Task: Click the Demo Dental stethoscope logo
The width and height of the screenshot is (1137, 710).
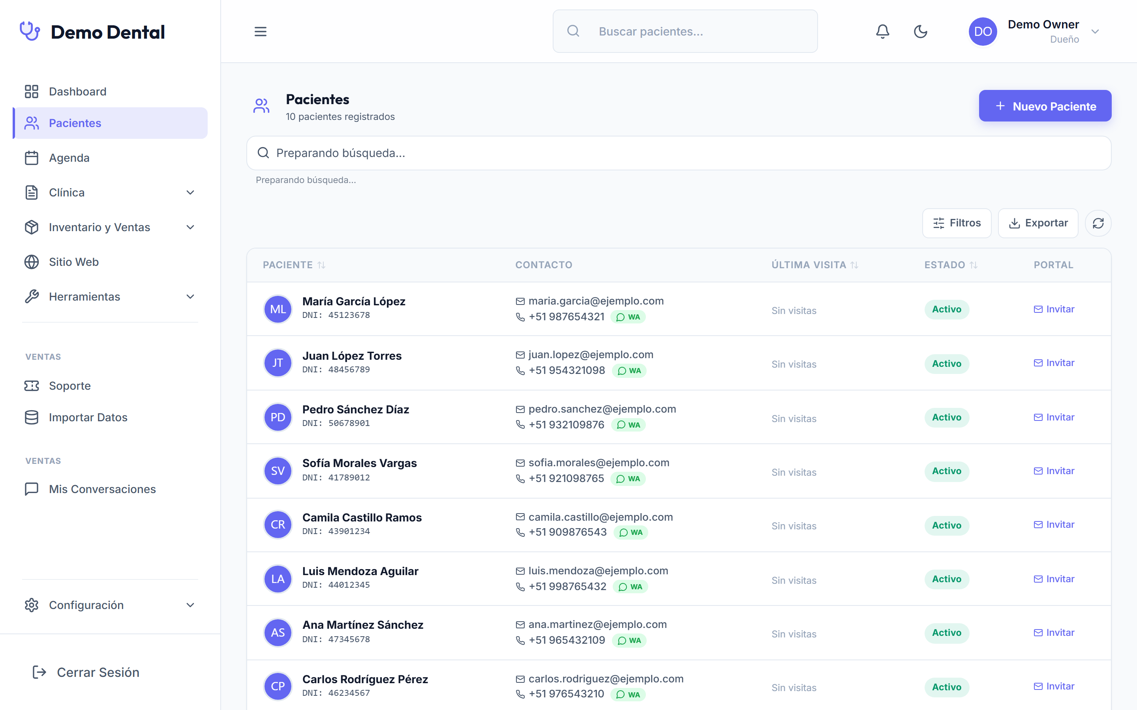Action: 30,32
